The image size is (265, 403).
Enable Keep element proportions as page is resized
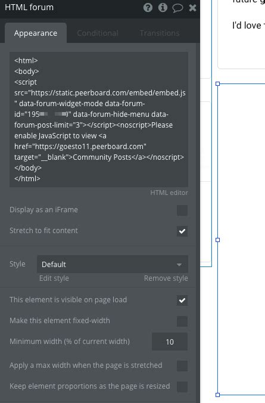point(182,386)
